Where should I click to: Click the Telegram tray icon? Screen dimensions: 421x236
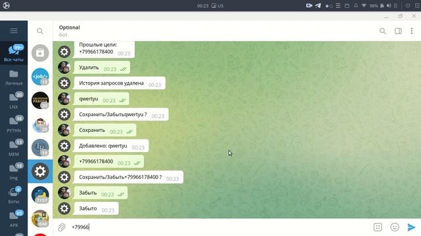coord(318,6)
